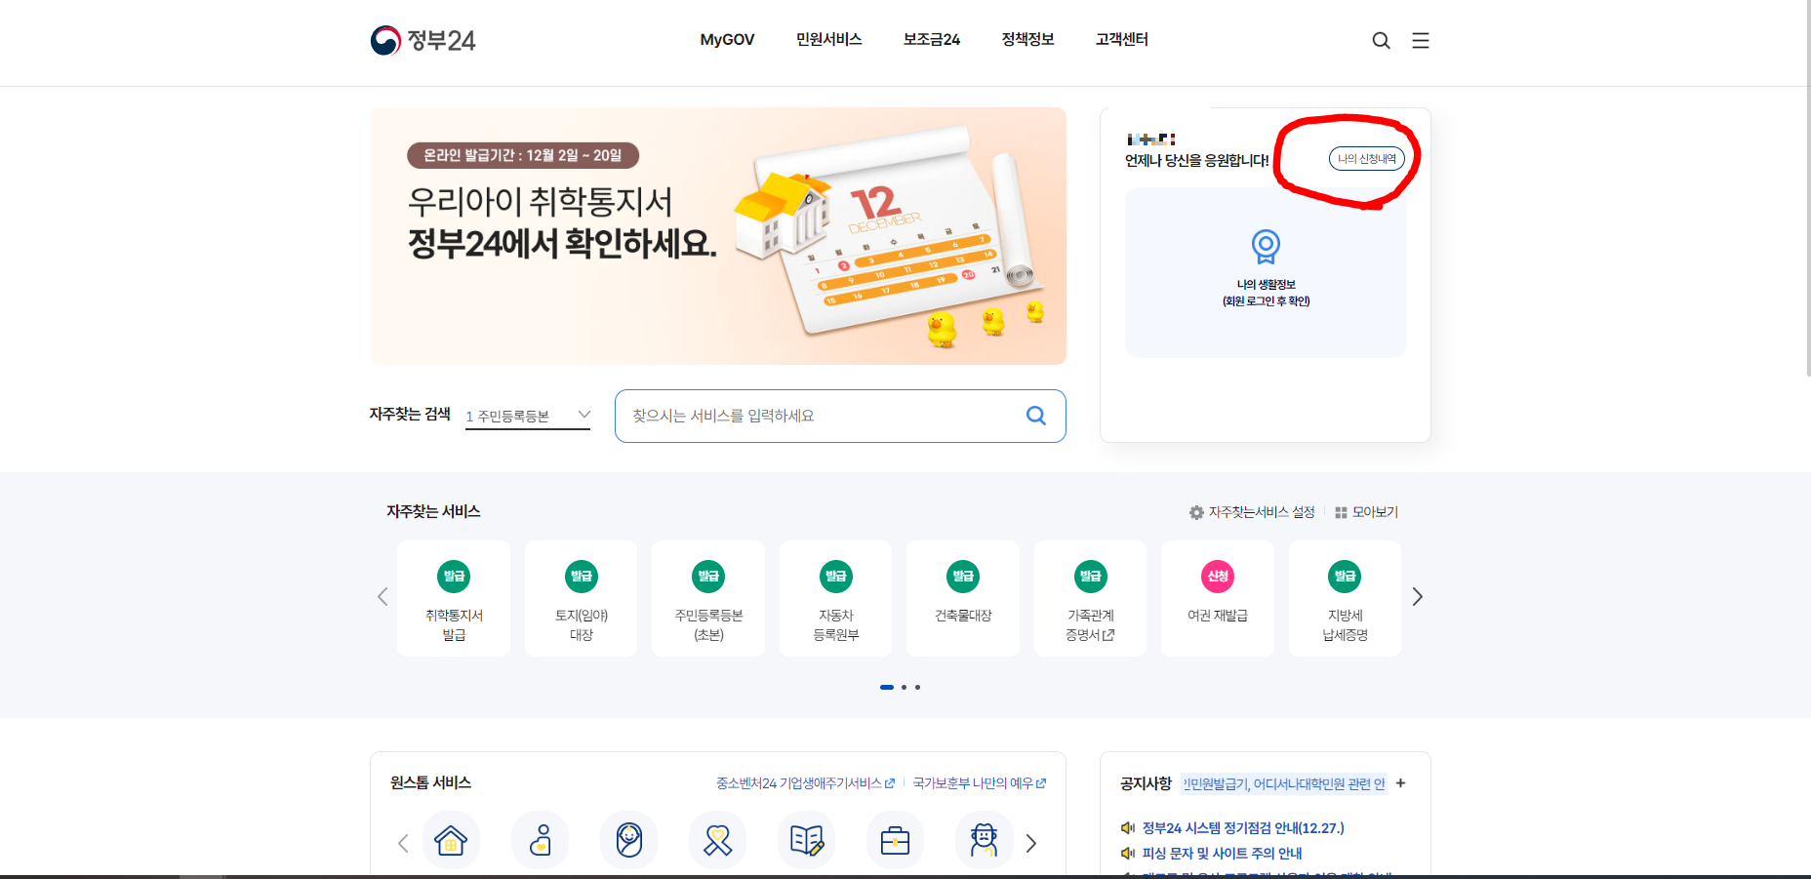Open the site search magnifier in the header
The height and width of the screenshot is (879, 1811).
tap(1381, 40)
